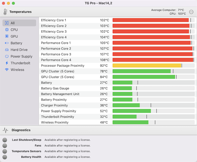Select the Hard Drive category label
Viewport: 197px width, 162px height.
click(x=19, y=50)
